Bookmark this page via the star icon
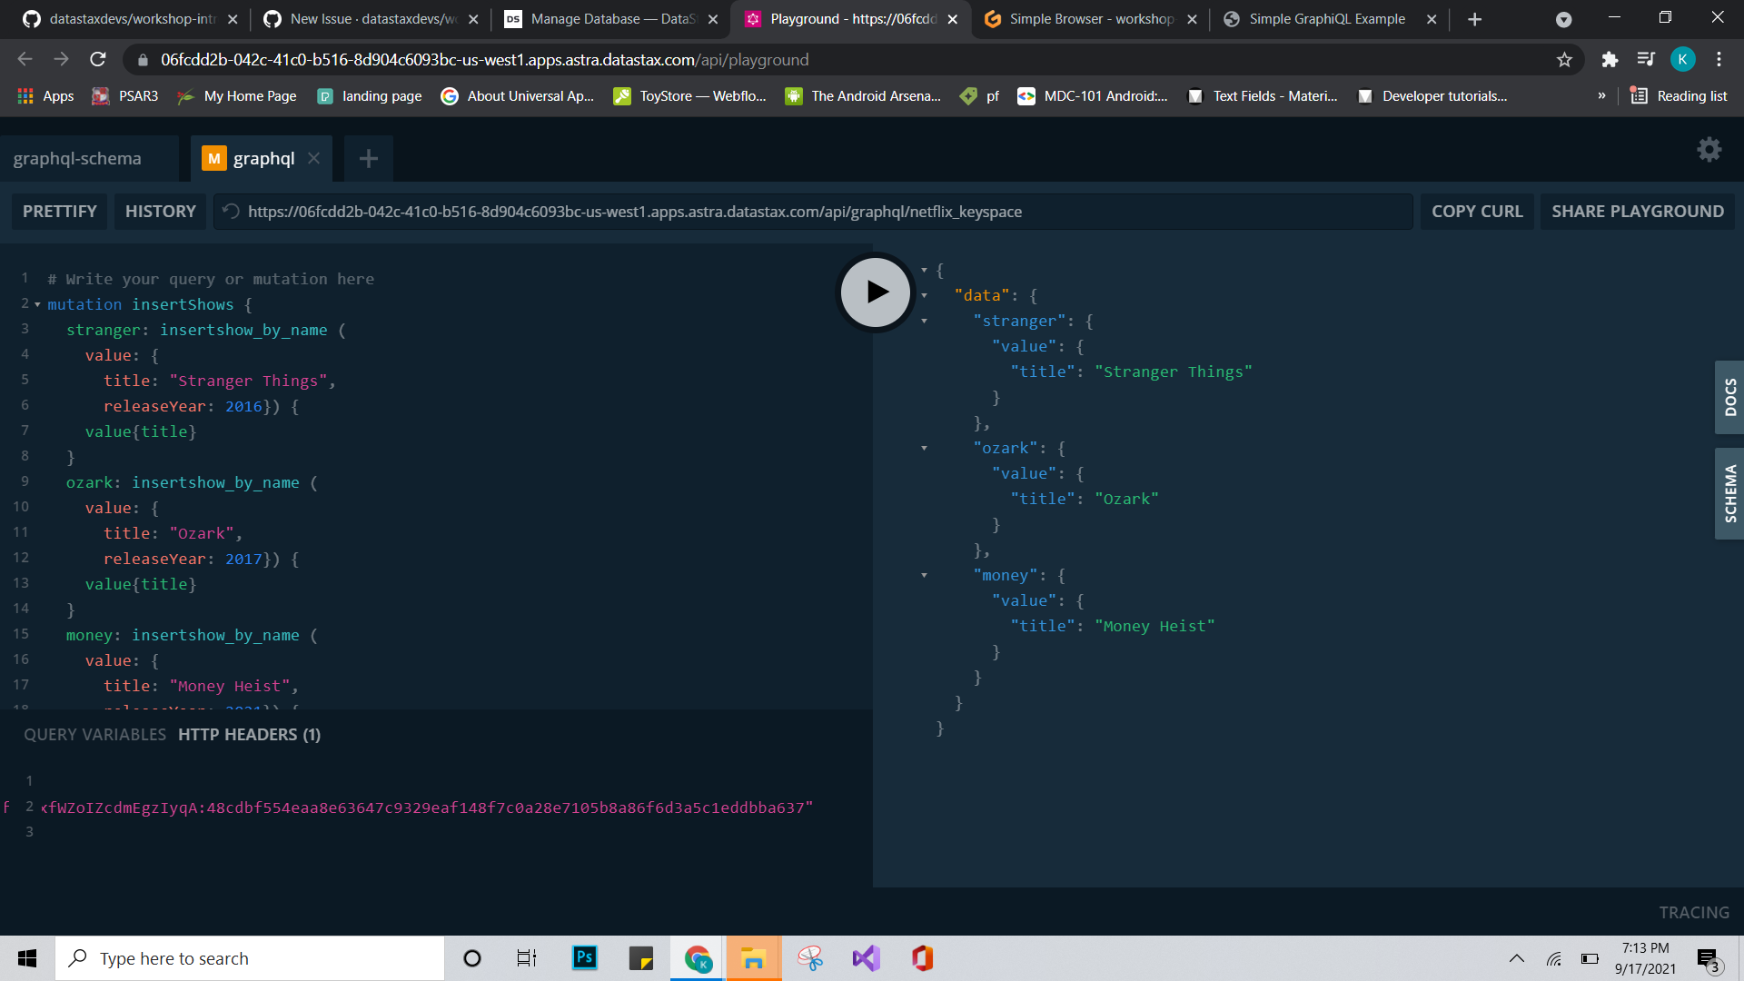Screen dimensions: 1744x981 point(1565,60)
